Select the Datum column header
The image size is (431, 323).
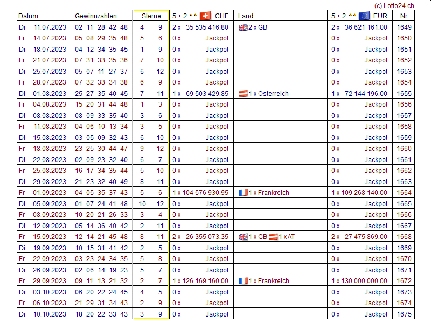(30, 16)
